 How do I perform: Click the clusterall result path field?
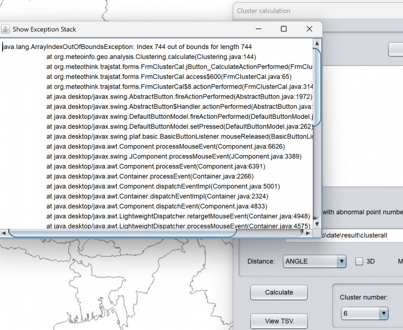pyautogui.click(x=352, y=235)
